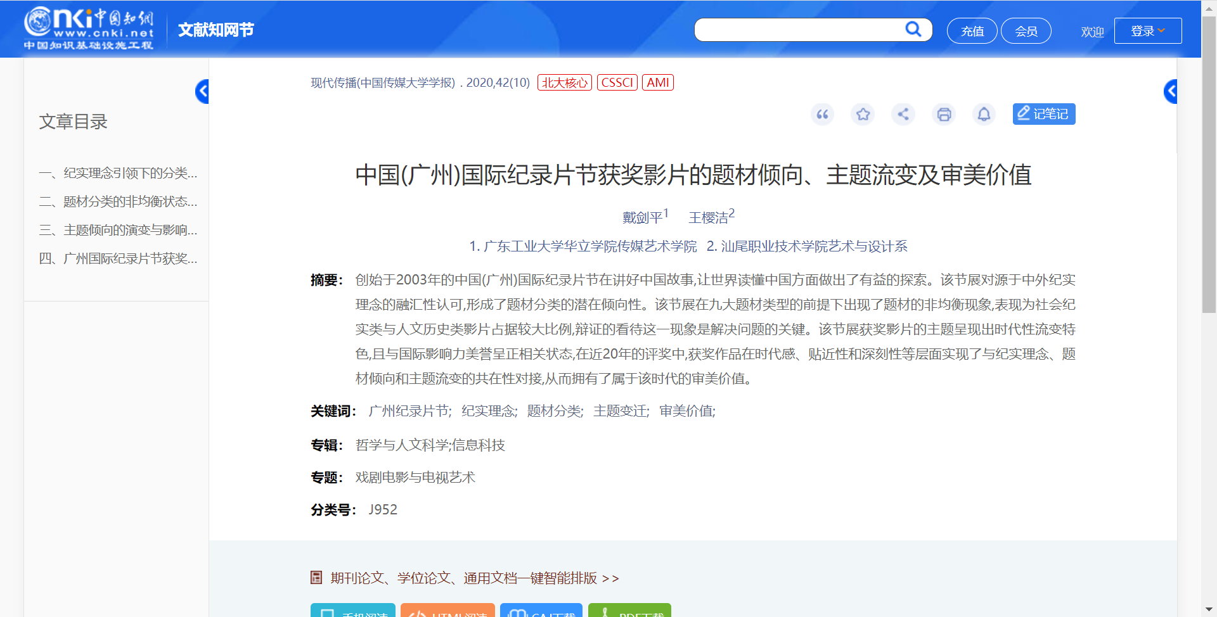Open the 登录 login dropdown
The image size is (1217, 617).
1147,30
